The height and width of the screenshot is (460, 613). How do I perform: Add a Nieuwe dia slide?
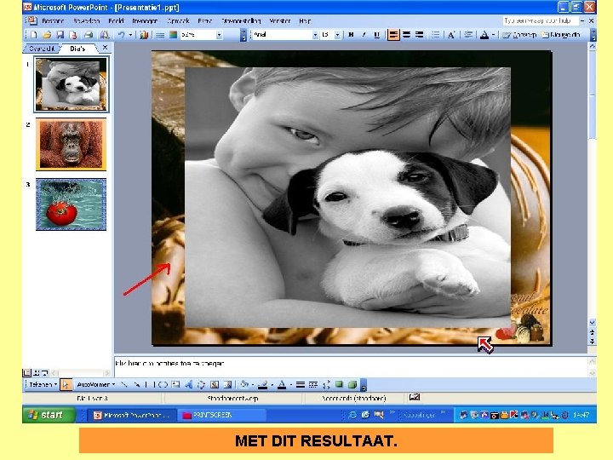click(560, 35)
